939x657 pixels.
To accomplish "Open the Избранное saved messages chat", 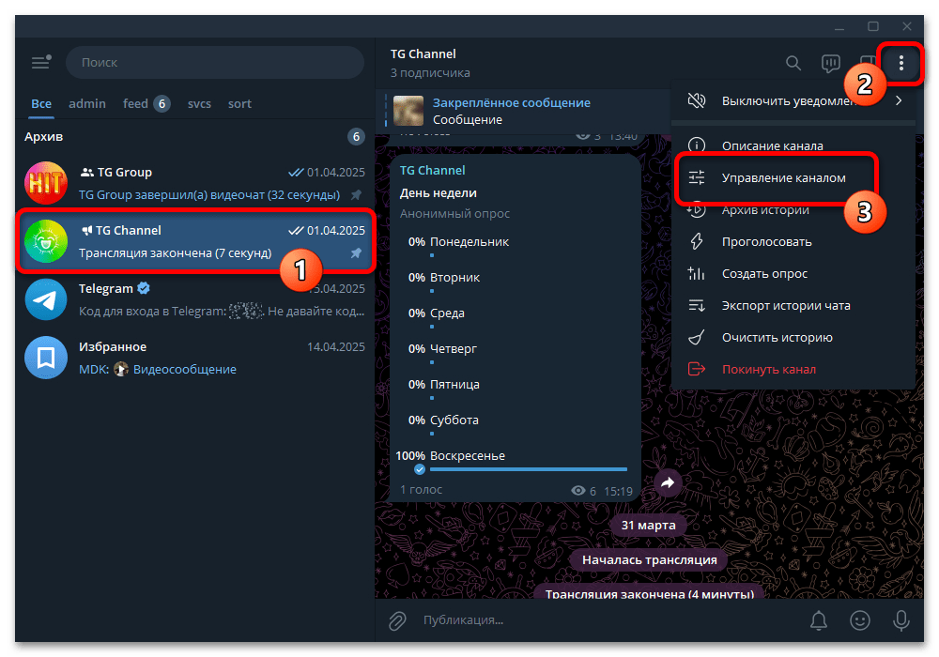I will (194, 358).
